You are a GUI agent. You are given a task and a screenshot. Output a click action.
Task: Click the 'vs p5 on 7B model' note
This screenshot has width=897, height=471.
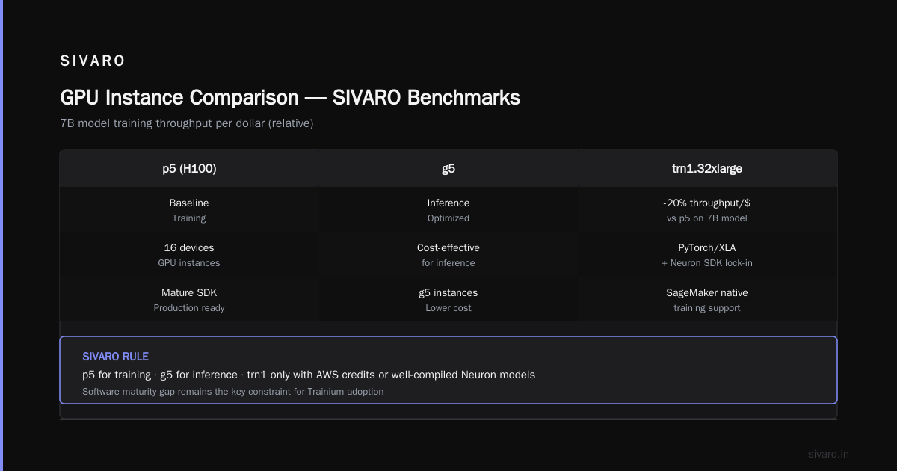[707, 218]
